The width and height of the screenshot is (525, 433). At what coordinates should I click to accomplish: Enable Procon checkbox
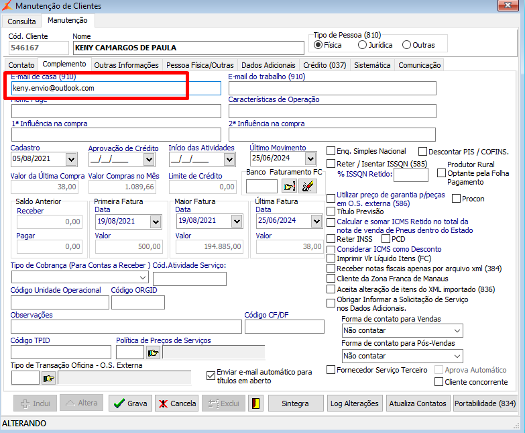tap(456, 199)
